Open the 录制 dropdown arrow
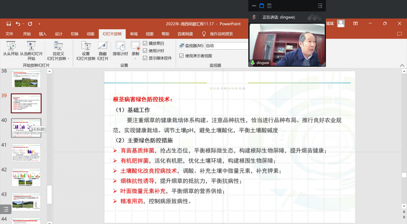407x224 pixels. (135, 58)
